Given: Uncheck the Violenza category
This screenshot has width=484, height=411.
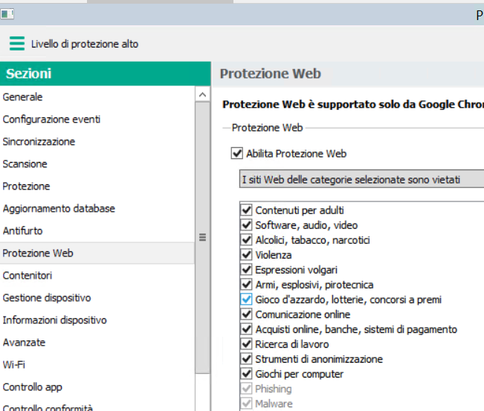Looking at the screenshot, I should (247, 255).
